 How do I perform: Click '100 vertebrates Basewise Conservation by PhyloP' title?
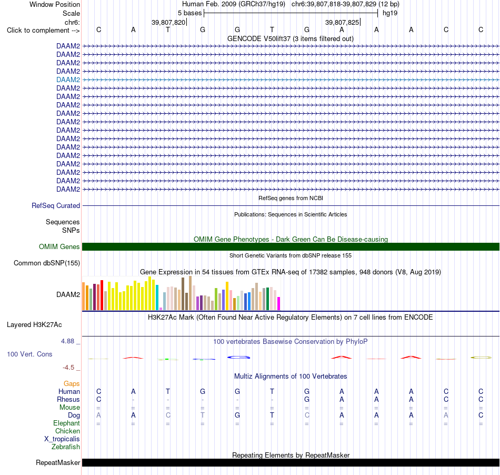(x=291, y=342)
